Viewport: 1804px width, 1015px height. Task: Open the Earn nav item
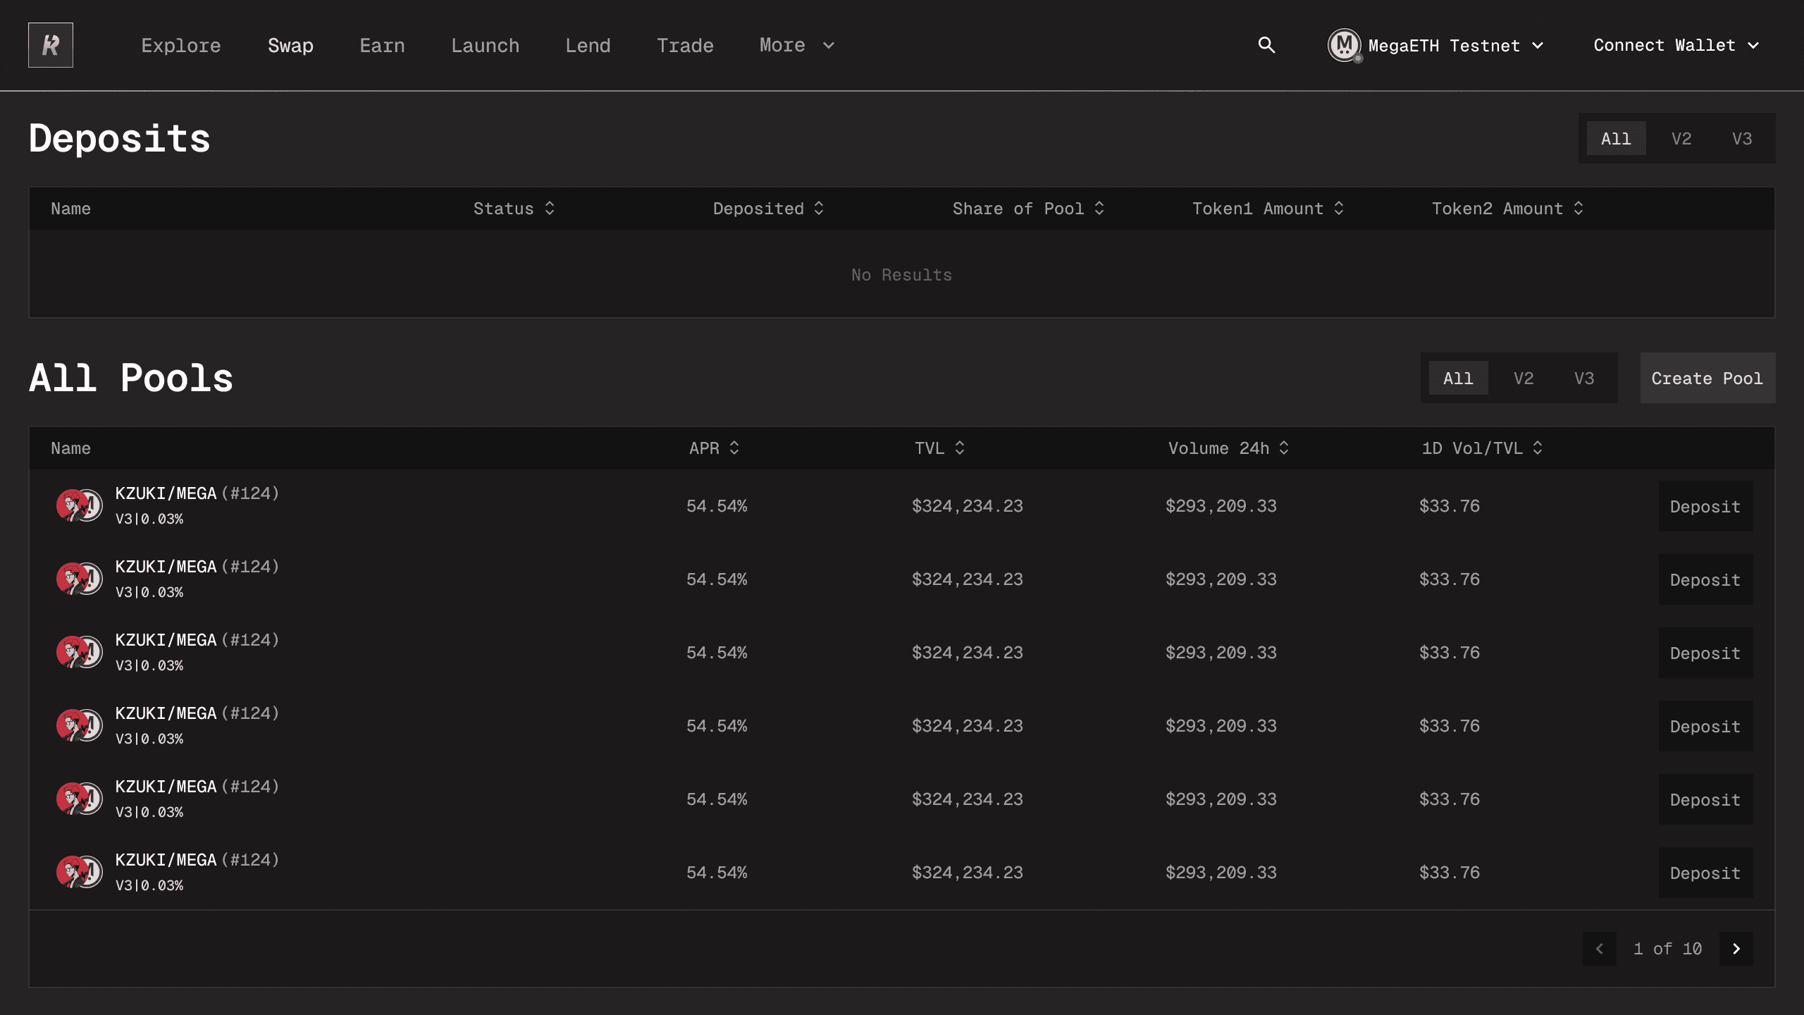pos(382,46)
